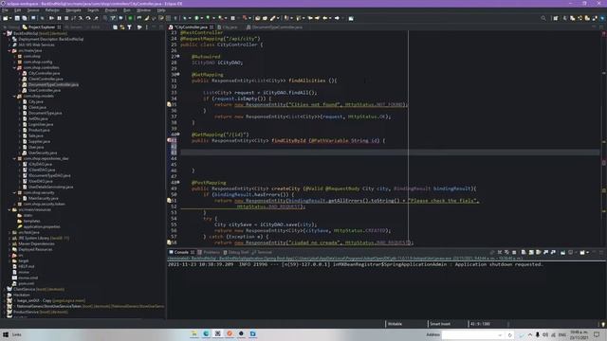Viewport: 607px width, 341px height.
Task: Collapse the src/main/resources folder
Action: tap(9, 209)
